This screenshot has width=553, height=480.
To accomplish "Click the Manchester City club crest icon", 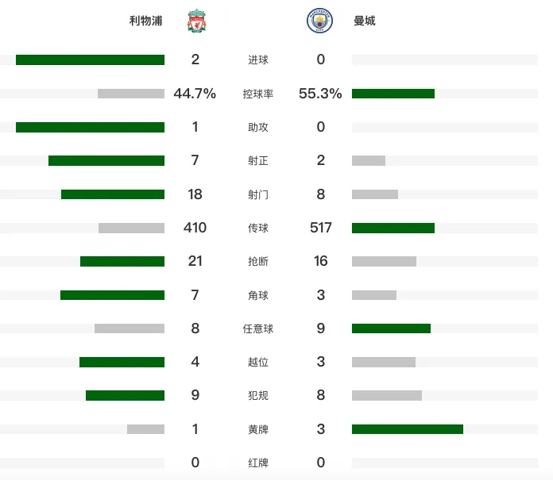I will tap(319, 21).
